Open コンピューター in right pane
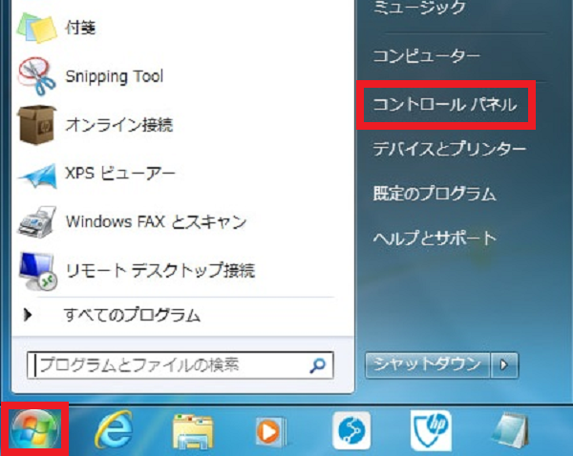The height and width of the screenshot is (456, 573). [426, 56]
